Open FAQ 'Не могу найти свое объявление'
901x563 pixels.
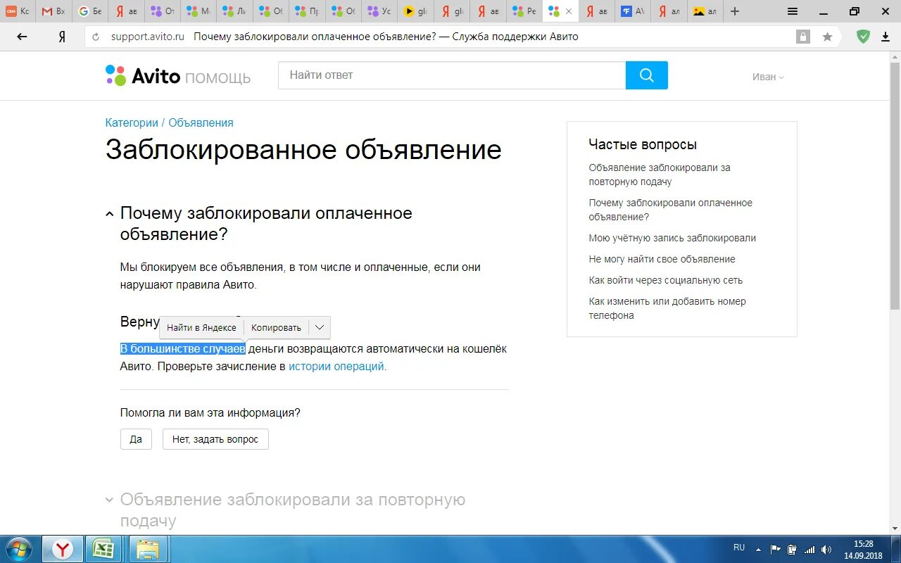pos(662,259)
